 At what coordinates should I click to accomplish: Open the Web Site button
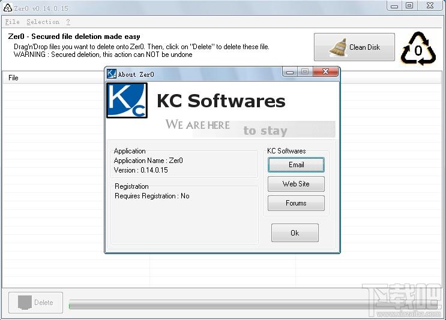[296, 184]
